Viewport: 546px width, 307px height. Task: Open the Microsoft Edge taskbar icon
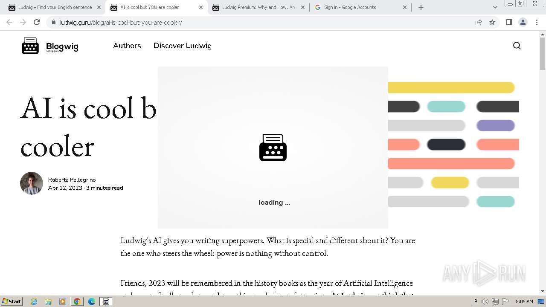tap(92, 301)
